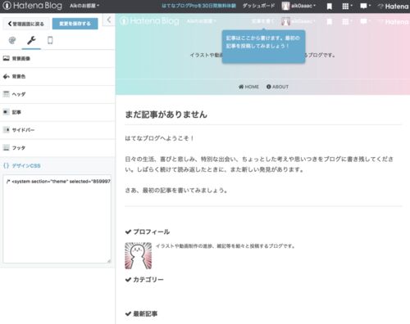410x324 pixels.
Task: Expand the article section
Action: point(57,112)
